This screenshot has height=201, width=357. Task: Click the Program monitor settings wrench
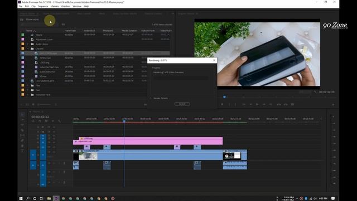(x=315, y=92)
